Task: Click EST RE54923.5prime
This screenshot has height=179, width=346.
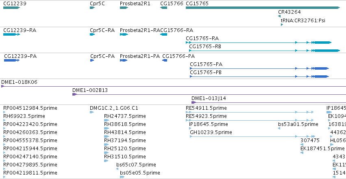Action: point(206,116)
